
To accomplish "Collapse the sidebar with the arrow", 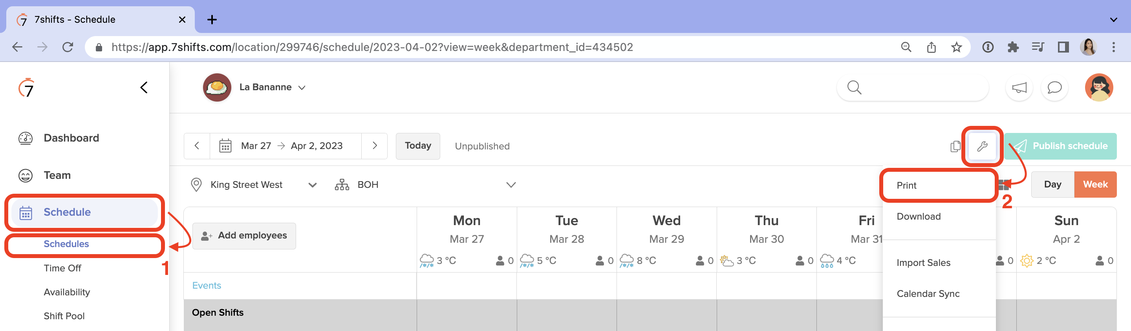I will (144, 88).
